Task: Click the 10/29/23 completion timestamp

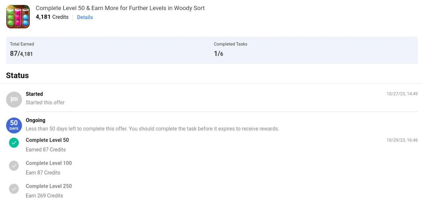Action: pos(402,140)
